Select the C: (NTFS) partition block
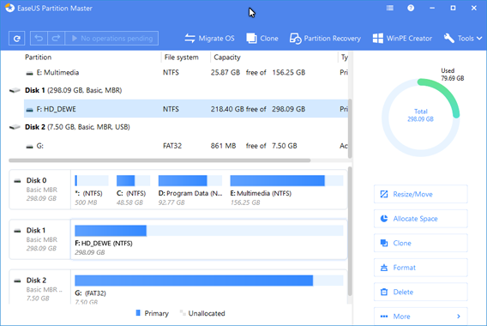This screenshot has height=326, width=487. (133, 190)
